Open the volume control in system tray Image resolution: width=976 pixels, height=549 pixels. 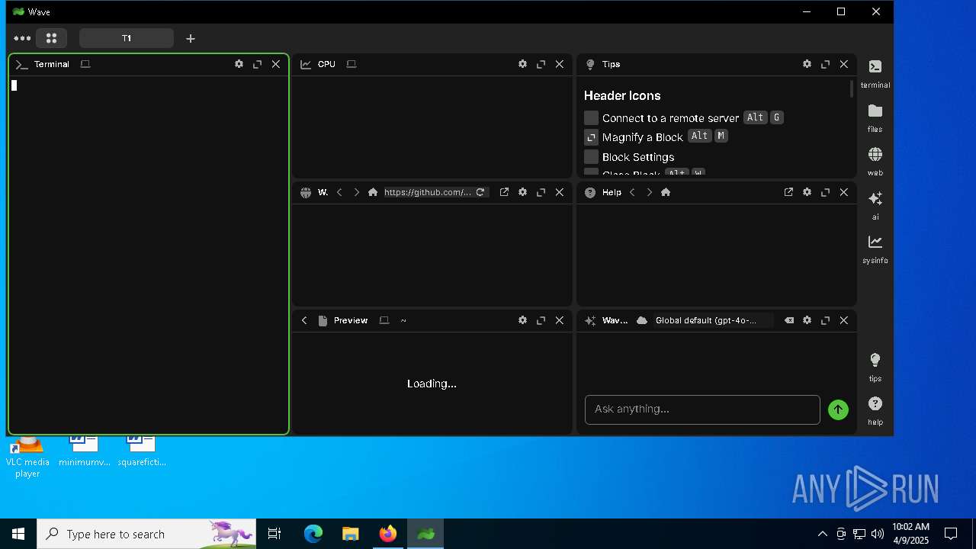click(878, 534)
